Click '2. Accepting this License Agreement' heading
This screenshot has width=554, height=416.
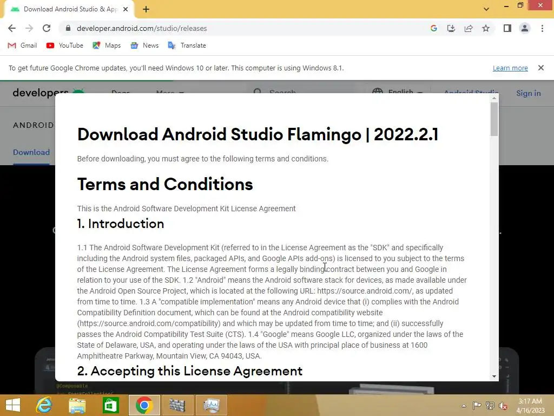[190, 370]
